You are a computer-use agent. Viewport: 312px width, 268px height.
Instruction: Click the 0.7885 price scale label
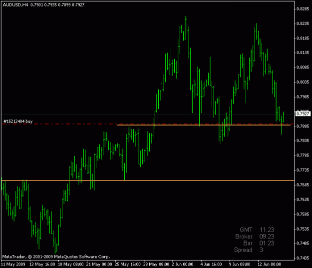pos(303,126)
